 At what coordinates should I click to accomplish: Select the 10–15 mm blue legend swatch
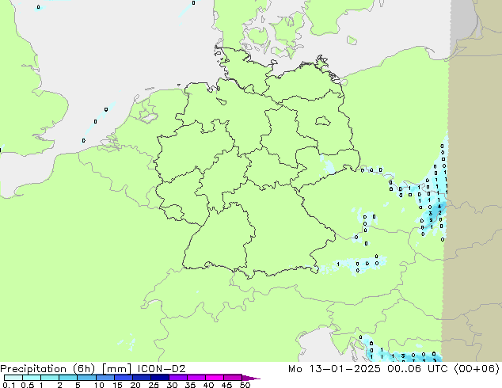(x=105, y=378)
